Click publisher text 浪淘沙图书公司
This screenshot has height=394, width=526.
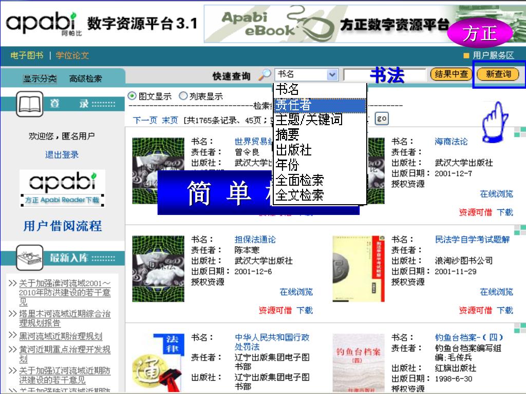(464, 261)
